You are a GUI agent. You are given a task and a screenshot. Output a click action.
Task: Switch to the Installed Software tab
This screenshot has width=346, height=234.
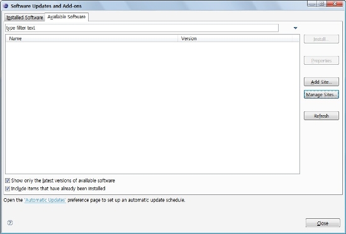25,18
